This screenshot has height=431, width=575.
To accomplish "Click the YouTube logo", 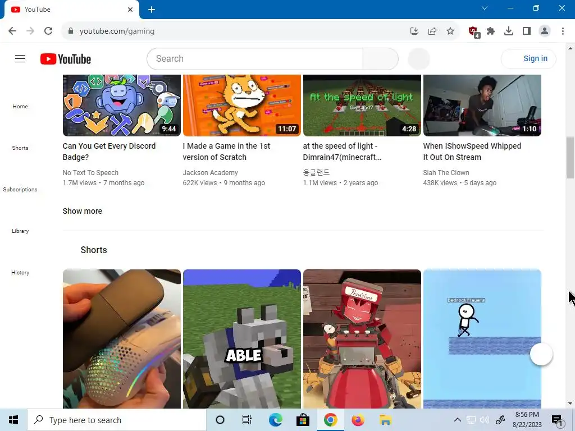I will point(66,59).
